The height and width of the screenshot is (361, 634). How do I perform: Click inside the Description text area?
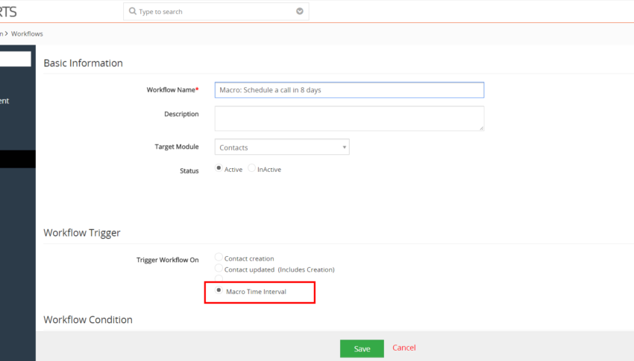[349, 118]
